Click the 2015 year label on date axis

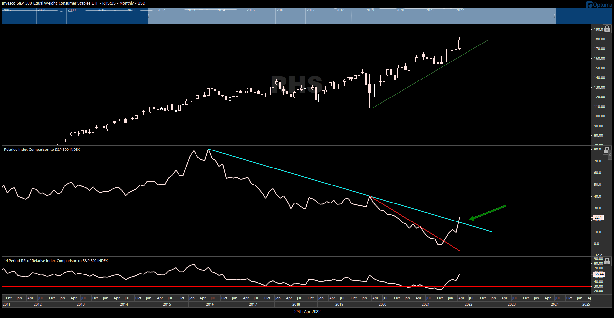tap(167, 304)
